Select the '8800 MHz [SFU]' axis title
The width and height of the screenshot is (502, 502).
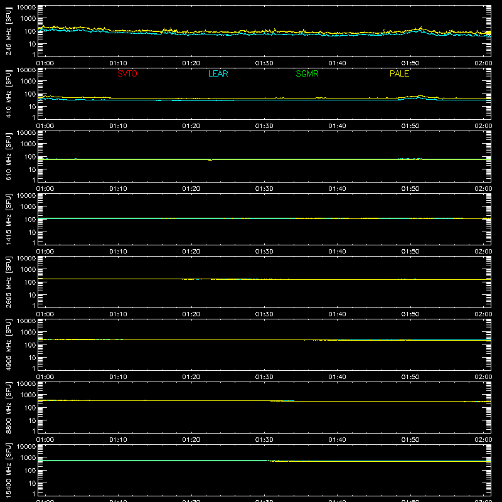coord(8,407)
